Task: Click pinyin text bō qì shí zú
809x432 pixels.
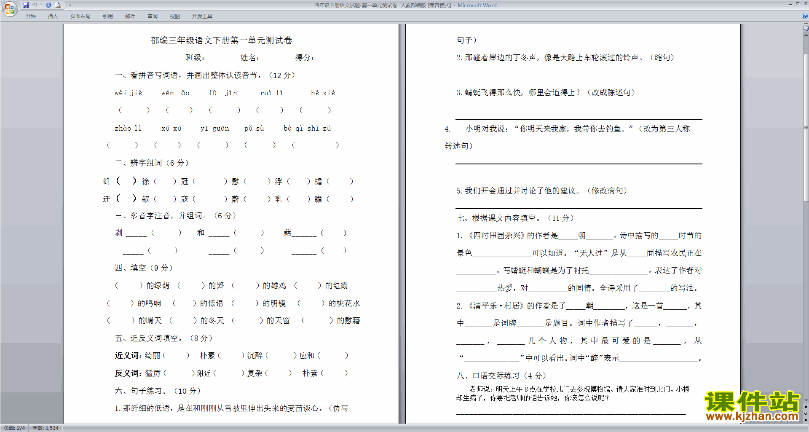Action: pos(307,128)
